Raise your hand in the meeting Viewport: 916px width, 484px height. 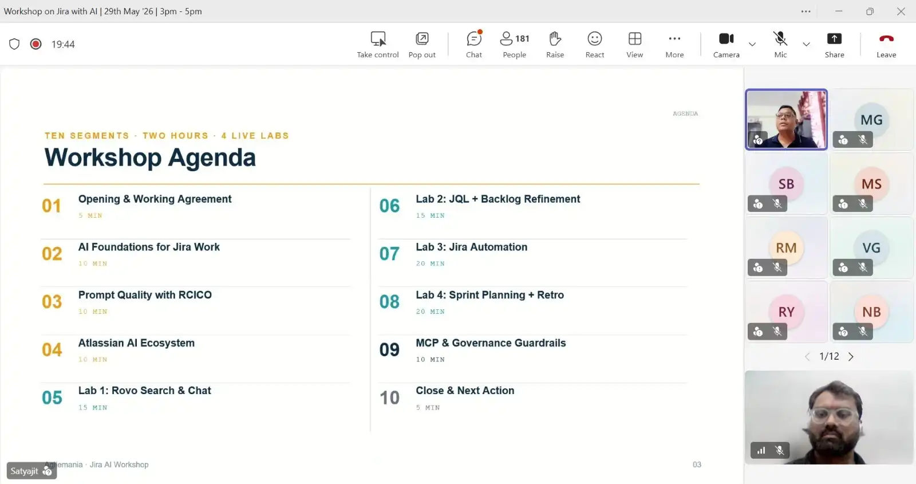click(555, 45)
